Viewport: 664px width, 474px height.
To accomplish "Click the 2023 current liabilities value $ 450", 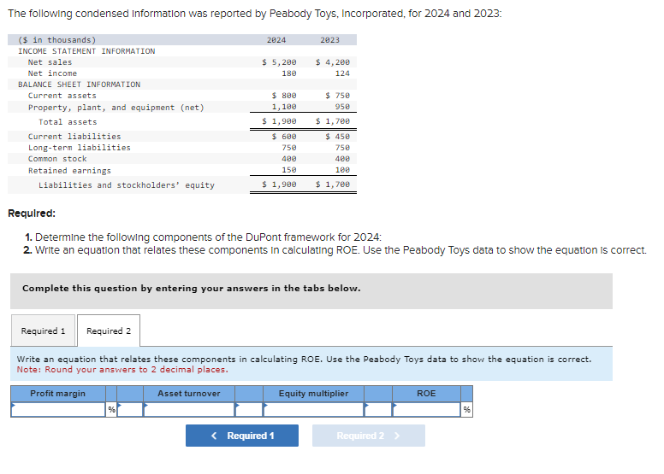I will pyautogui.click(x=337, y=137).
